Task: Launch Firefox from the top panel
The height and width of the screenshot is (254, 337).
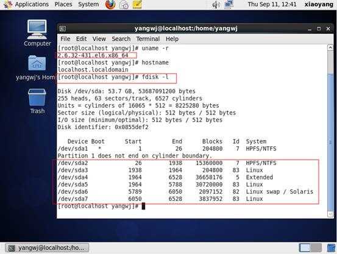Action: (110, 4)
